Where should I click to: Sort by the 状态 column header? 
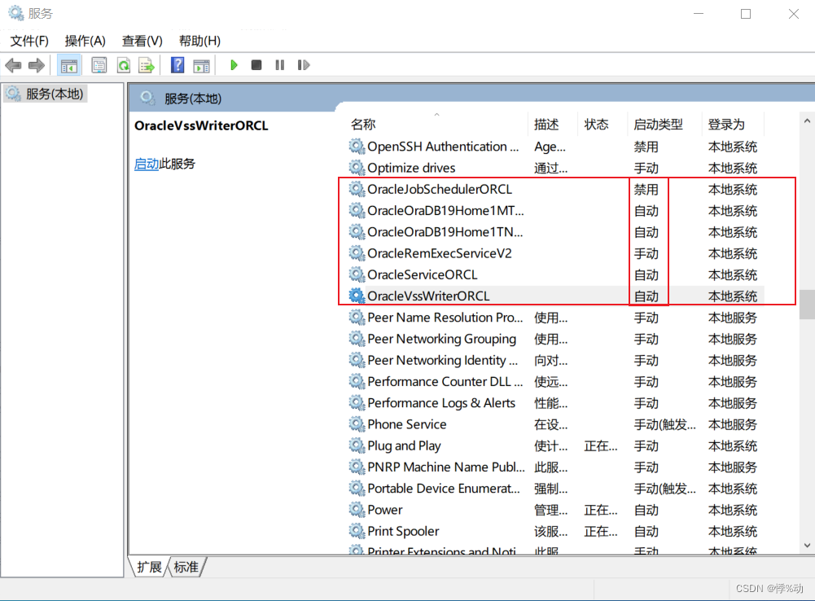point(596,125)
